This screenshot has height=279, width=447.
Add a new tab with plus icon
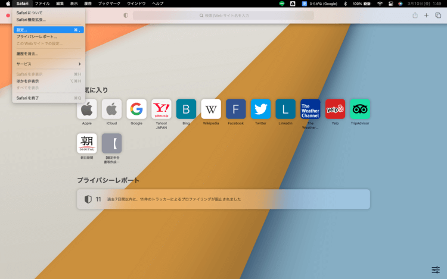point(426,15)
